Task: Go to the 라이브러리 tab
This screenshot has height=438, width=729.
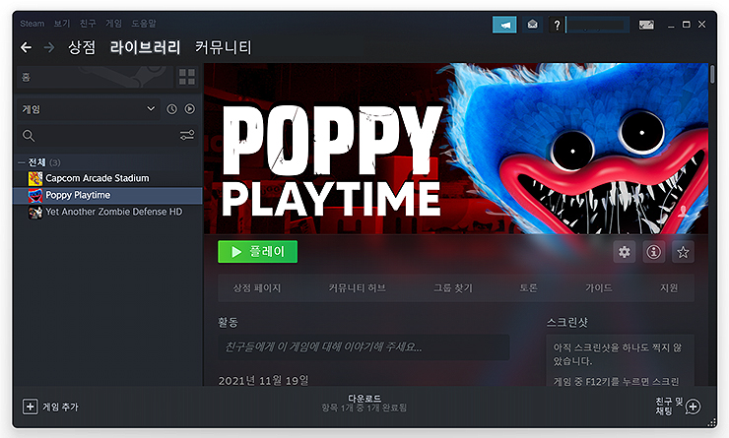Action: tap(145, 47)
